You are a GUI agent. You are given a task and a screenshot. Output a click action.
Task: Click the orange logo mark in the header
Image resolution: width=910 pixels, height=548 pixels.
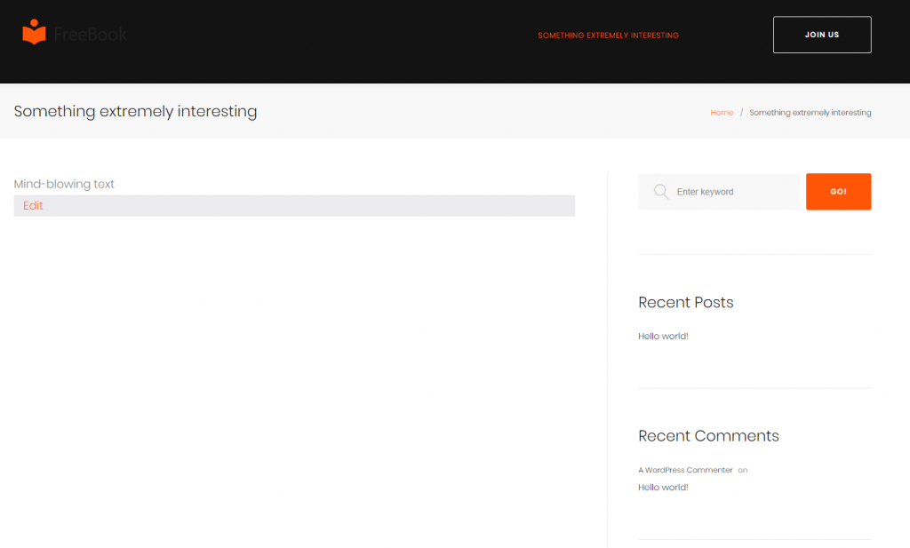tap(33, 33)
